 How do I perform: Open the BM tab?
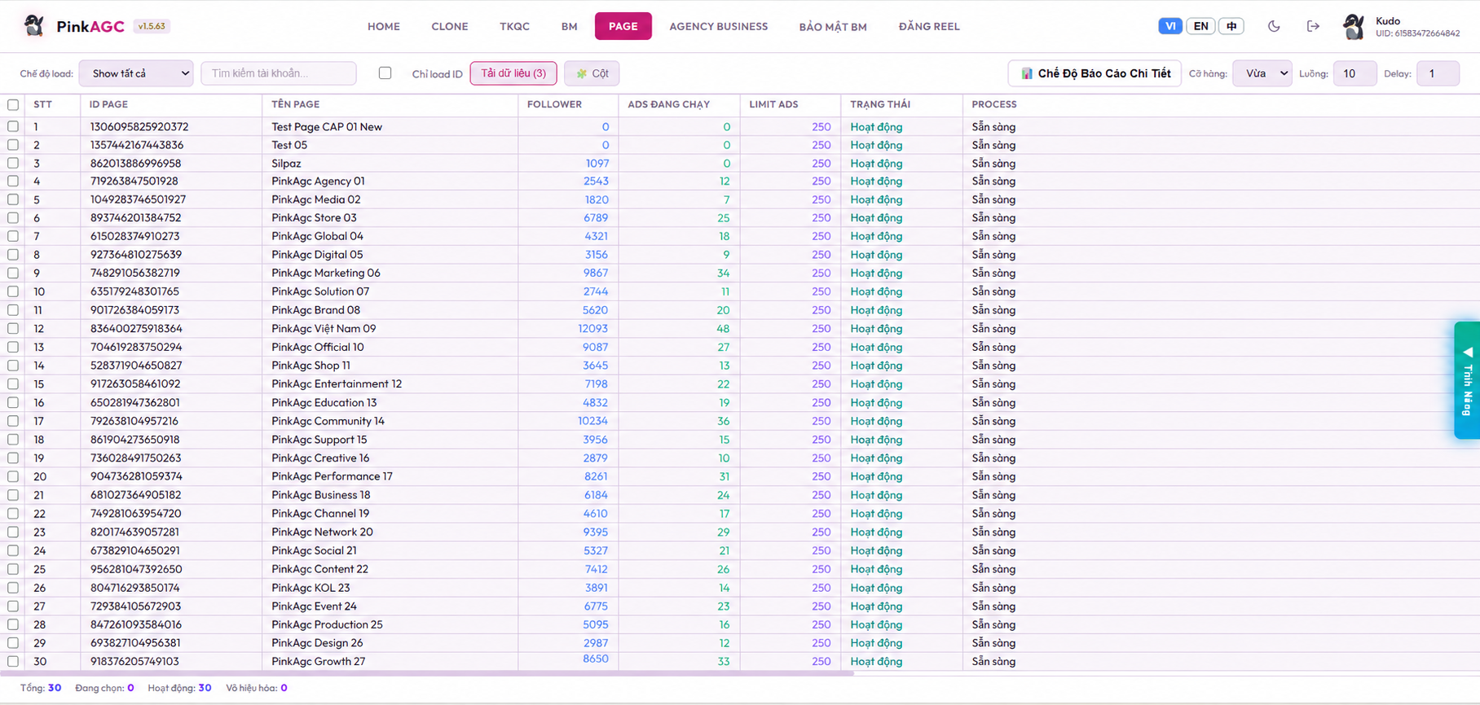569,26
